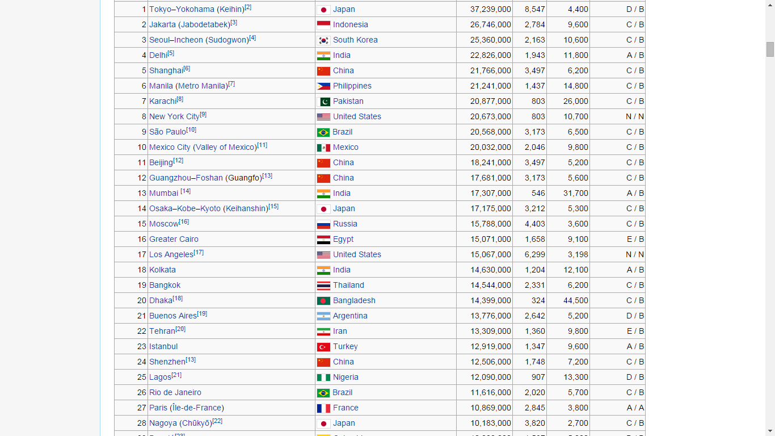Click the Rio de Janeiro link
Viewport: 775px width, 436px height.
(x=175, y=393)
